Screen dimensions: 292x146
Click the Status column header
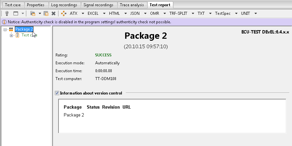pyautogui.click(x=93, y=107)
